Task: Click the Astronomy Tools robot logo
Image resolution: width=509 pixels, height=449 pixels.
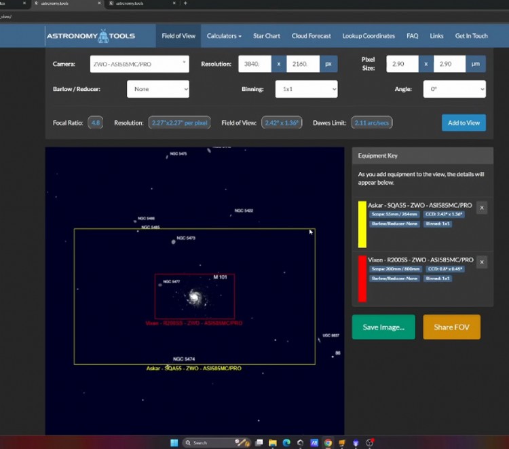Action: 103,36
